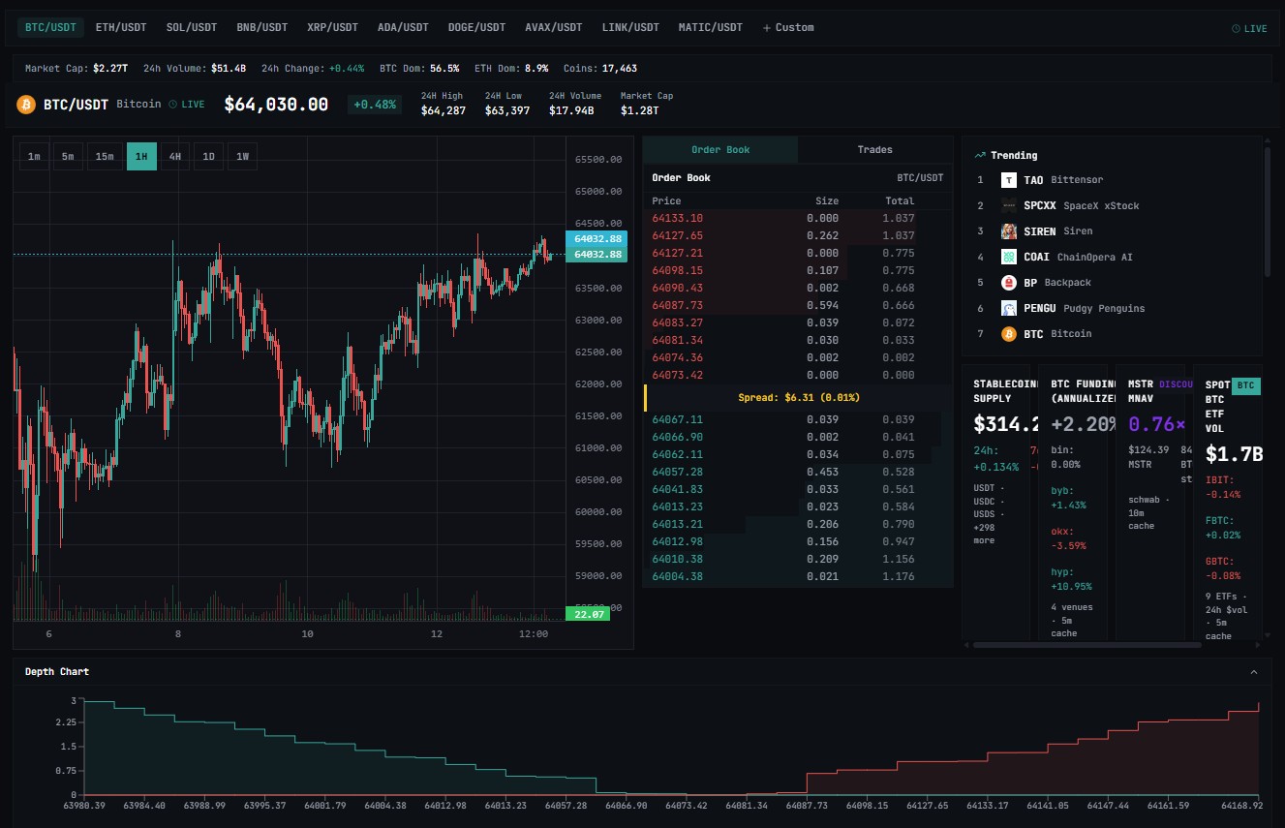Set chart interval to 1m

(34, 156)
